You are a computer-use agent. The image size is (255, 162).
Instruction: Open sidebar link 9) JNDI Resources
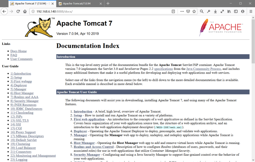coord(23,105)
